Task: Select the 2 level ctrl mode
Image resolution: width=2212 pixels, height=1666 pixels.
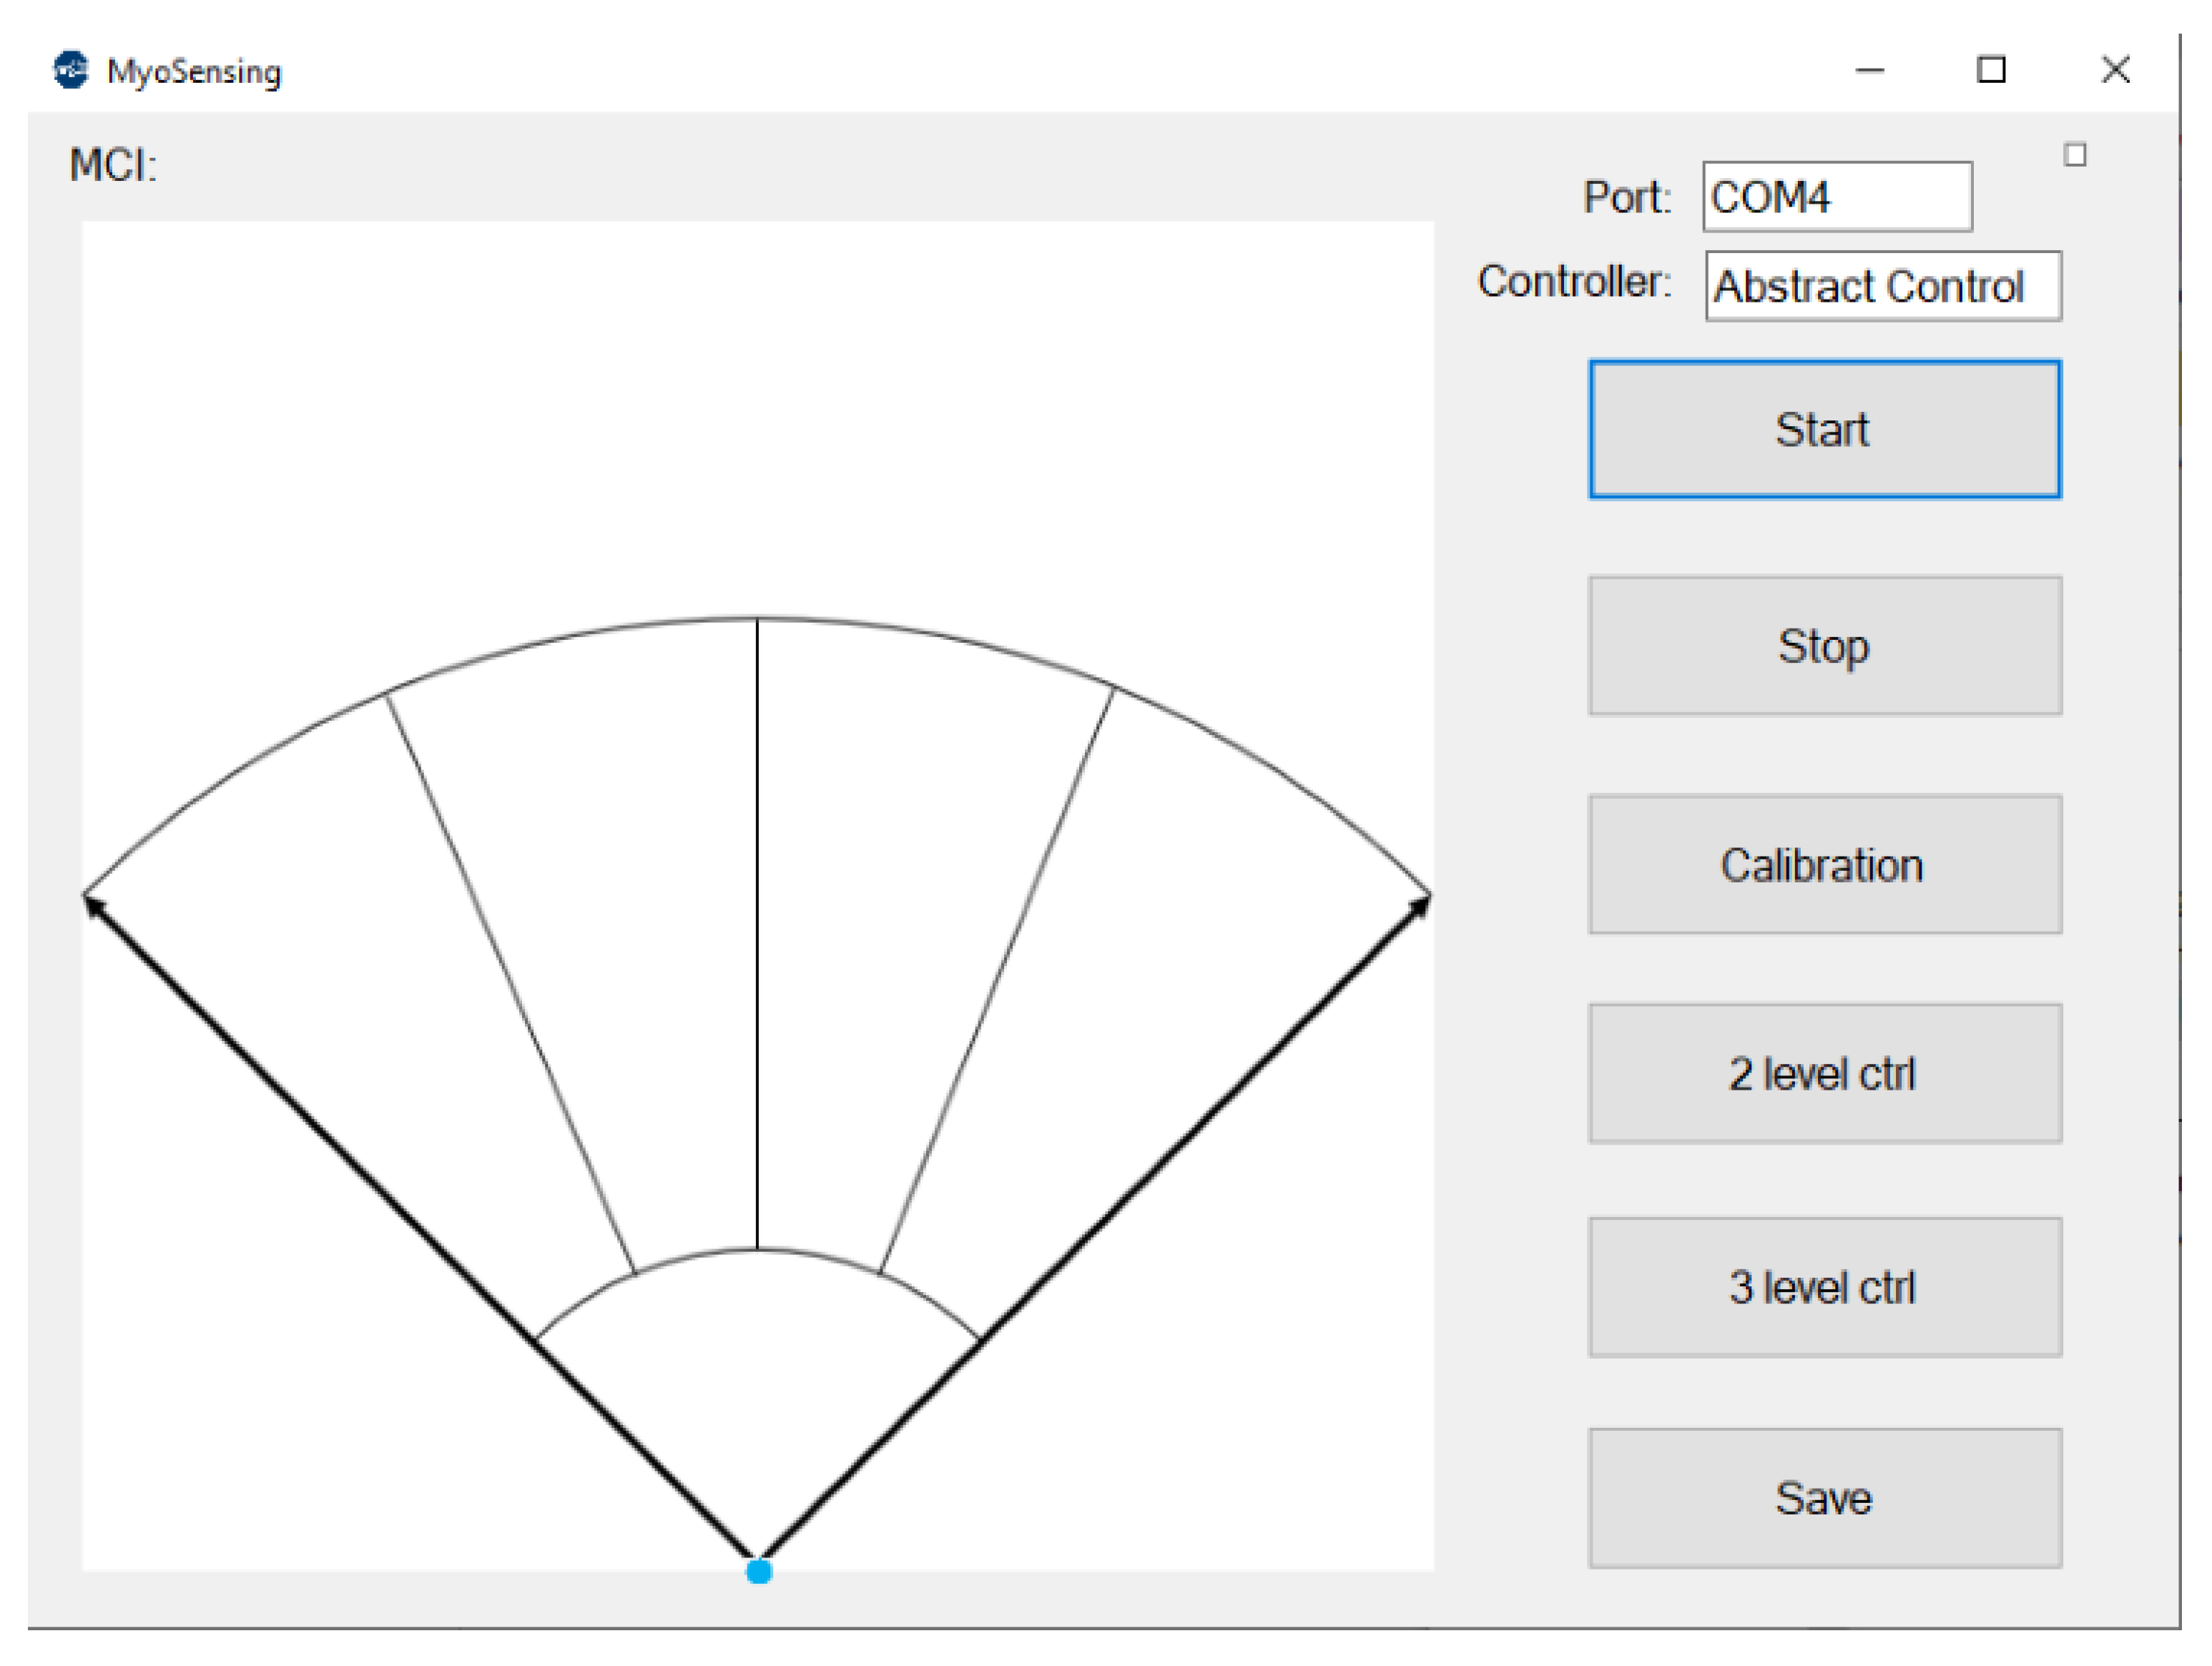Action: [1825, 1074]
